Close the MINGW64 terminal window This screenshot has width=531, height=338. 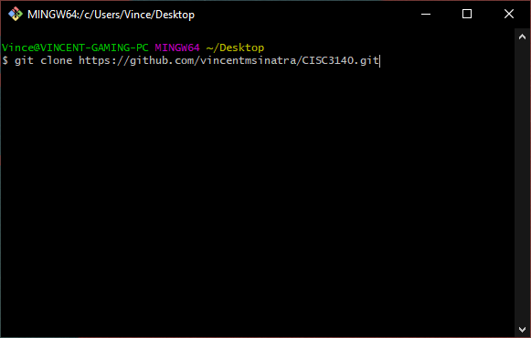509,15
